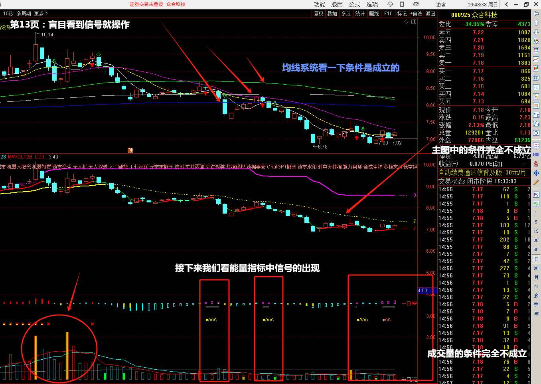541x384 pixels.
Task: Select the 1-minute period
Action: (536, 213)
